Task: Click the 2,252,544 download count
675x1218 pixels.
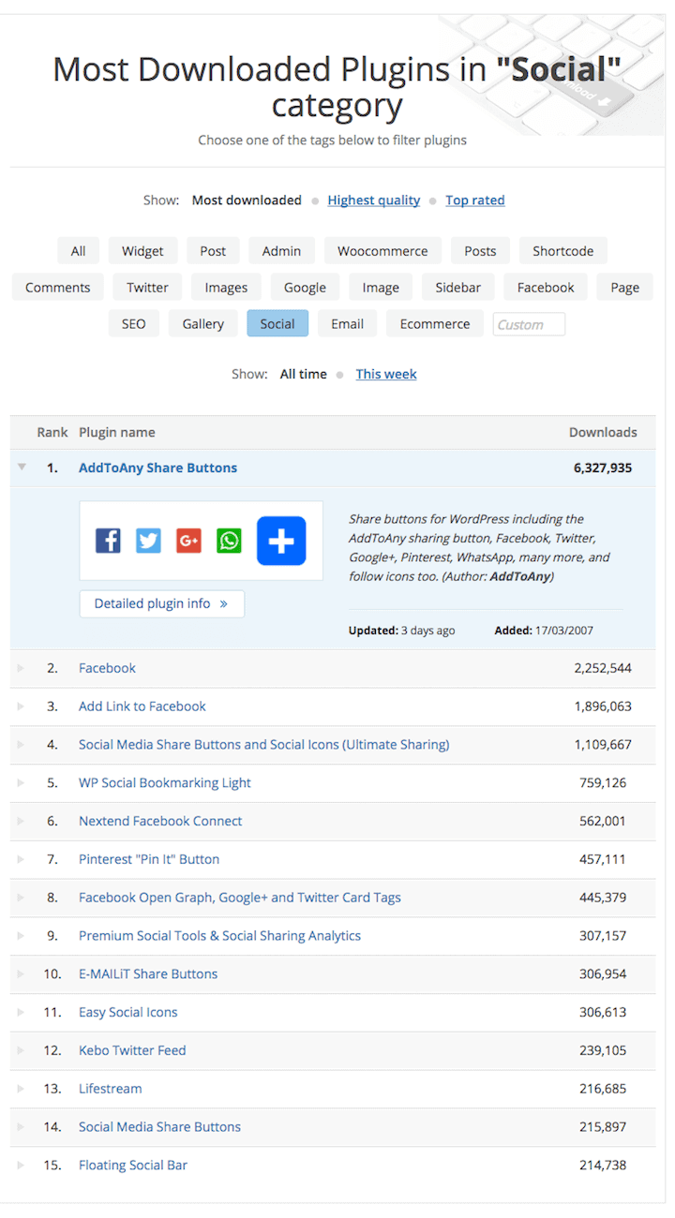Action: (x=603, y=668)
